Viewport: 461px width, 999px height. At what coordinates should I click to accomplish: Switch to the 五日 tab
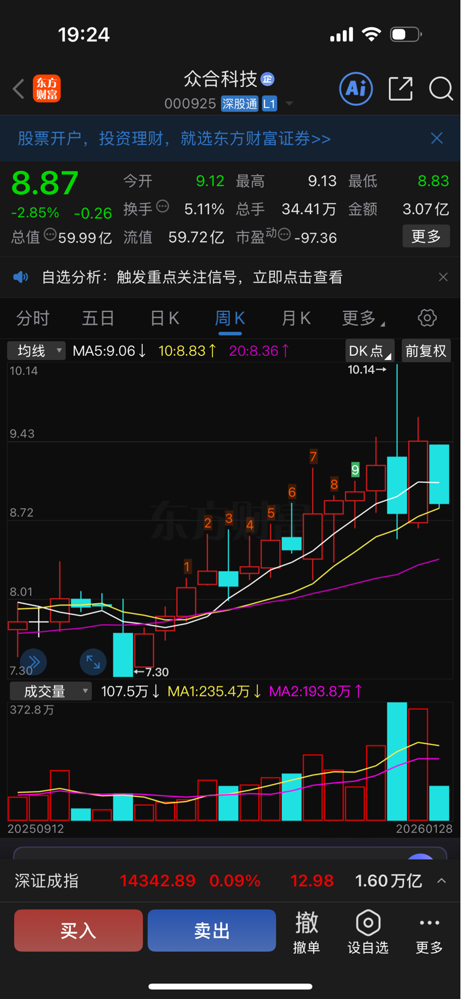(x=98, y=318)
